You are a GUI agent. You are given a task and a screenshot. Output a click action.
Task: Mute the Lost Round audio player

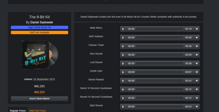[x=197, y=64]
